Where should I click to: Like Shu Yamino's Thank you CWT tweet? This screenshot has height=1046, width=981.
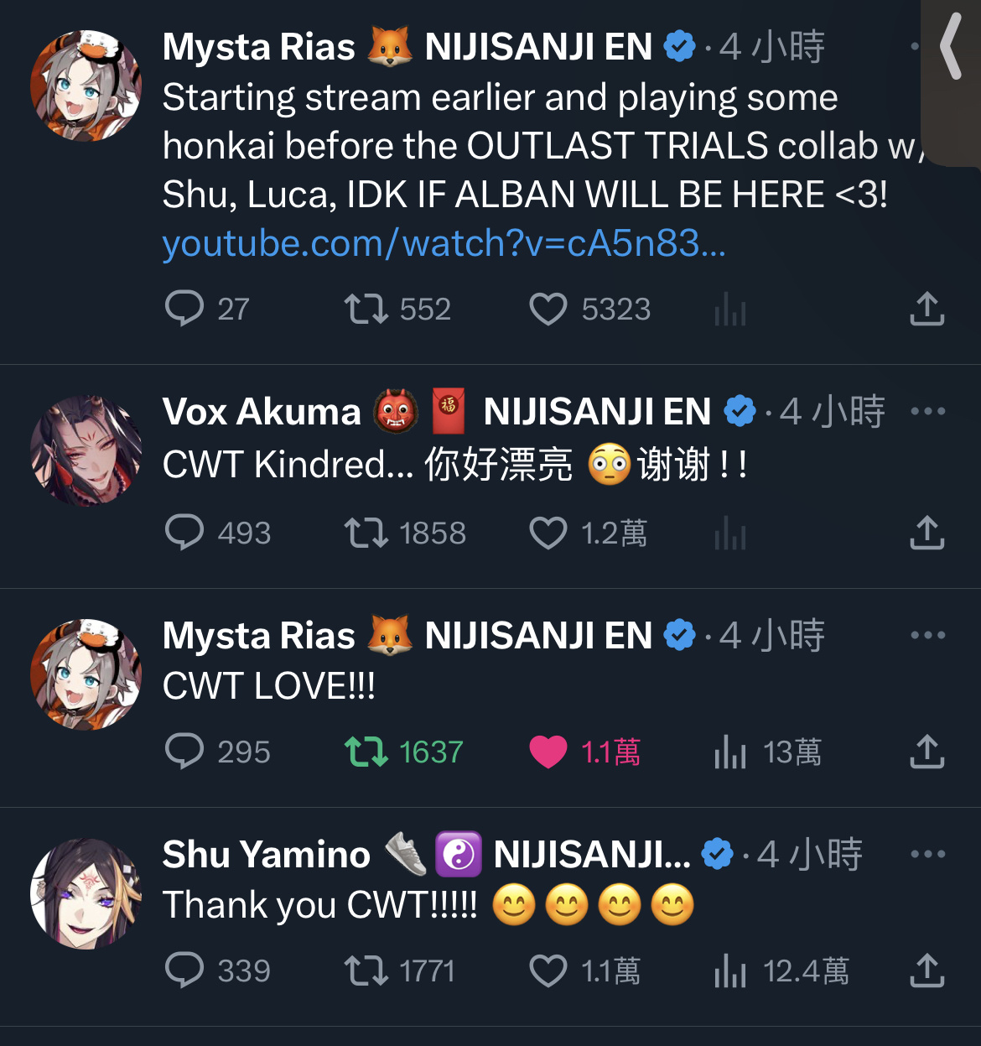pos(584,971)
